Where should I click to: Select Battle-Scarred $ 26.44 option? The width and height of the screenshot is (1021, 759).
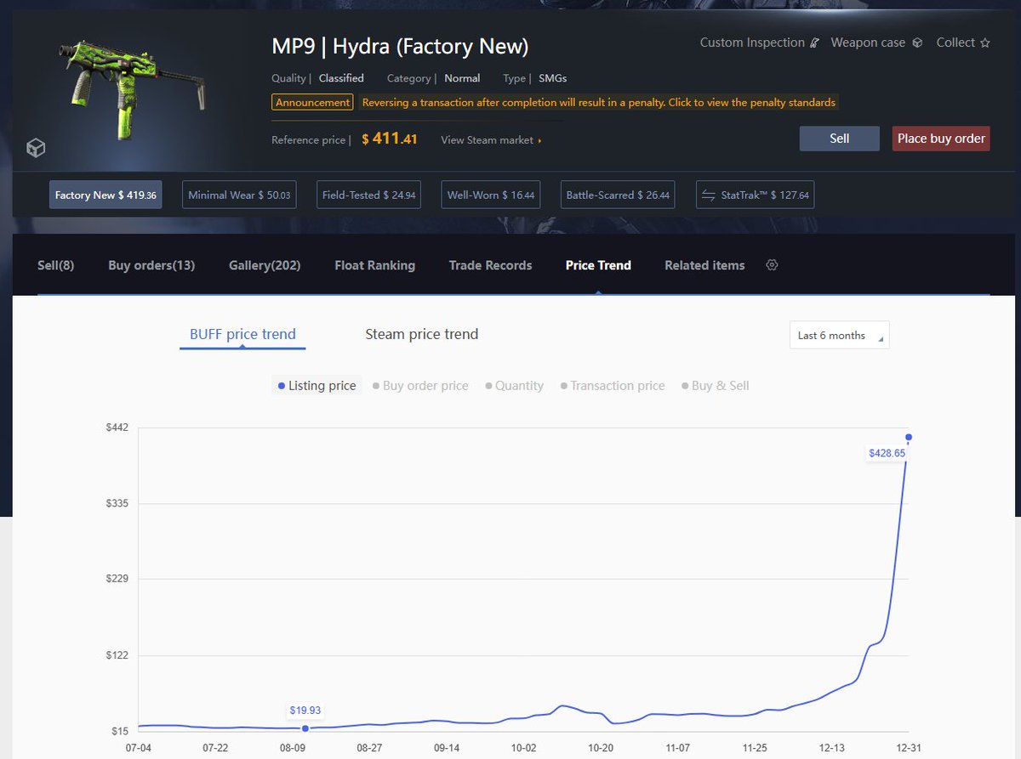point(618,195)
